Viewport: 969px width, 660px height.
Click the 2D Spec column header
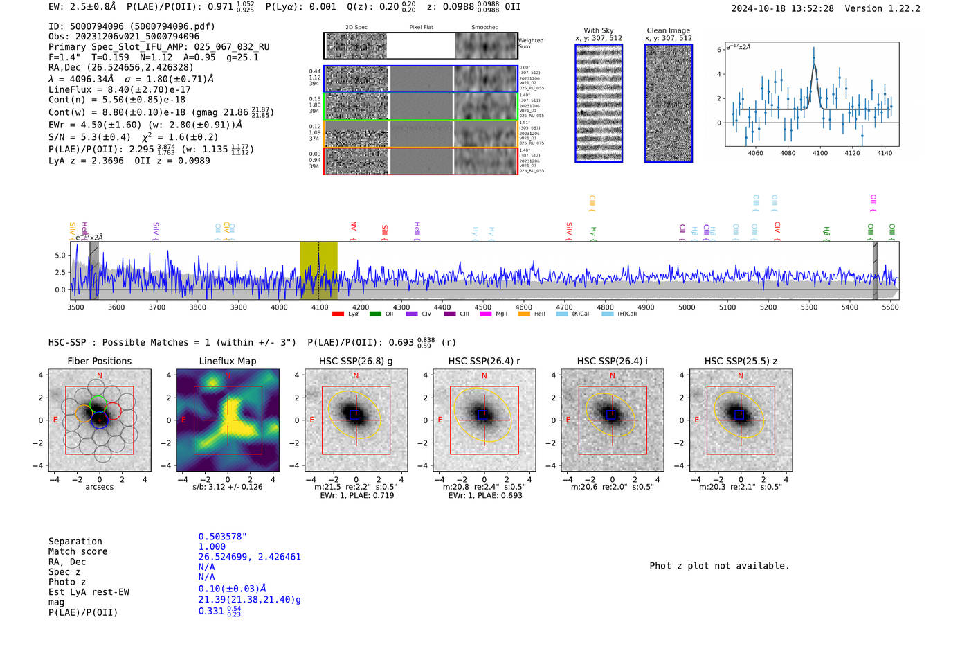pos(356,28)
